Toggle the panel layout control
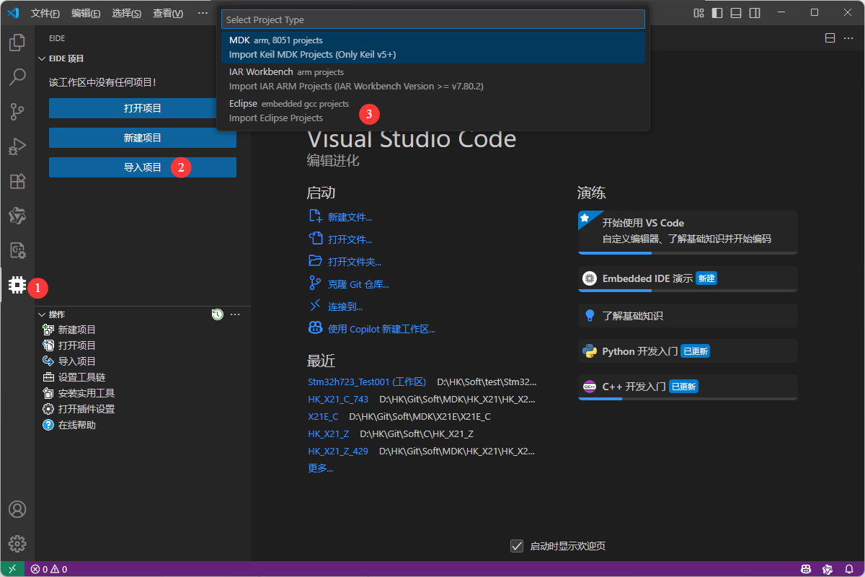The width and height of the screenshot is (865, 577). (x=736, y=12)
